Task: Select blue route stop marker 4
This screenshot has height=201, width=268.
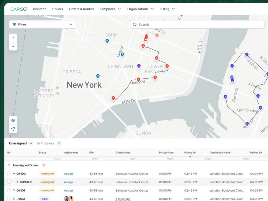Action: 258,96
